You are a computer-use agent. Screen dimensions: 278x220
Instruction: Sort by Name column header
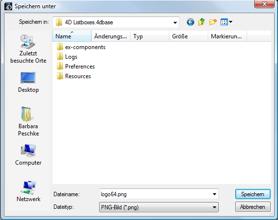click(72, 36)
